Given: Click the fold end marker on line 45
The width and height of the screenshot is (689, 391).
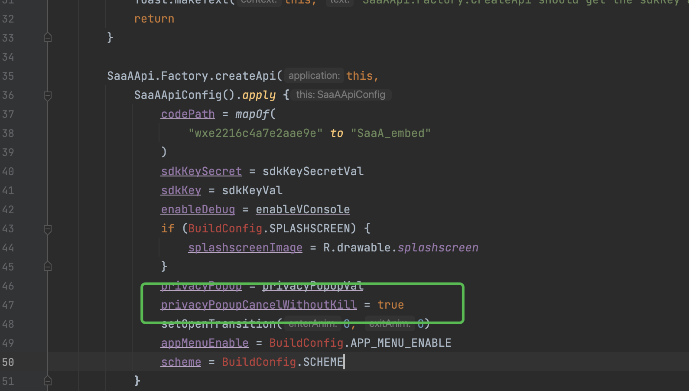Looking at the screenshot, I should (48, 267).
